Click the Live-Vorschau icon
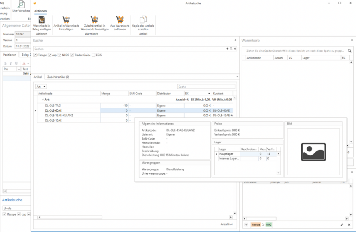 (21, 4)
